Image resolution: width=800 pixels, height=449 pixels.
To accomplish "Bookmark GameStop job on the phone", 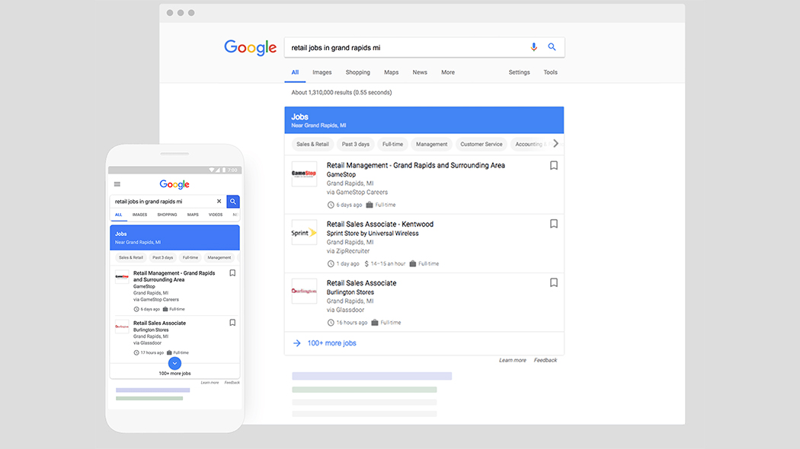I will point(232,273).
